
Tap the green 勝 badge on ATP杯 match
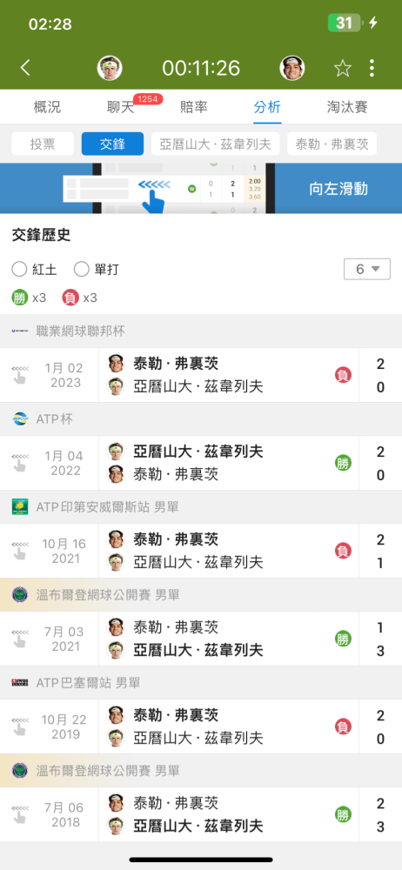343,463
